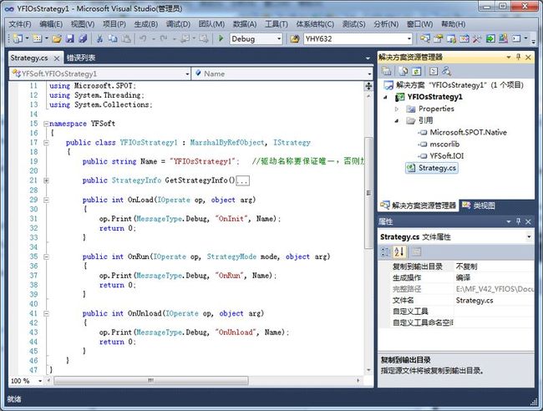The width and height of the screenshot is (543, 411).
Task: Collapse the OnUnload method region
Action: coord(46,313)
